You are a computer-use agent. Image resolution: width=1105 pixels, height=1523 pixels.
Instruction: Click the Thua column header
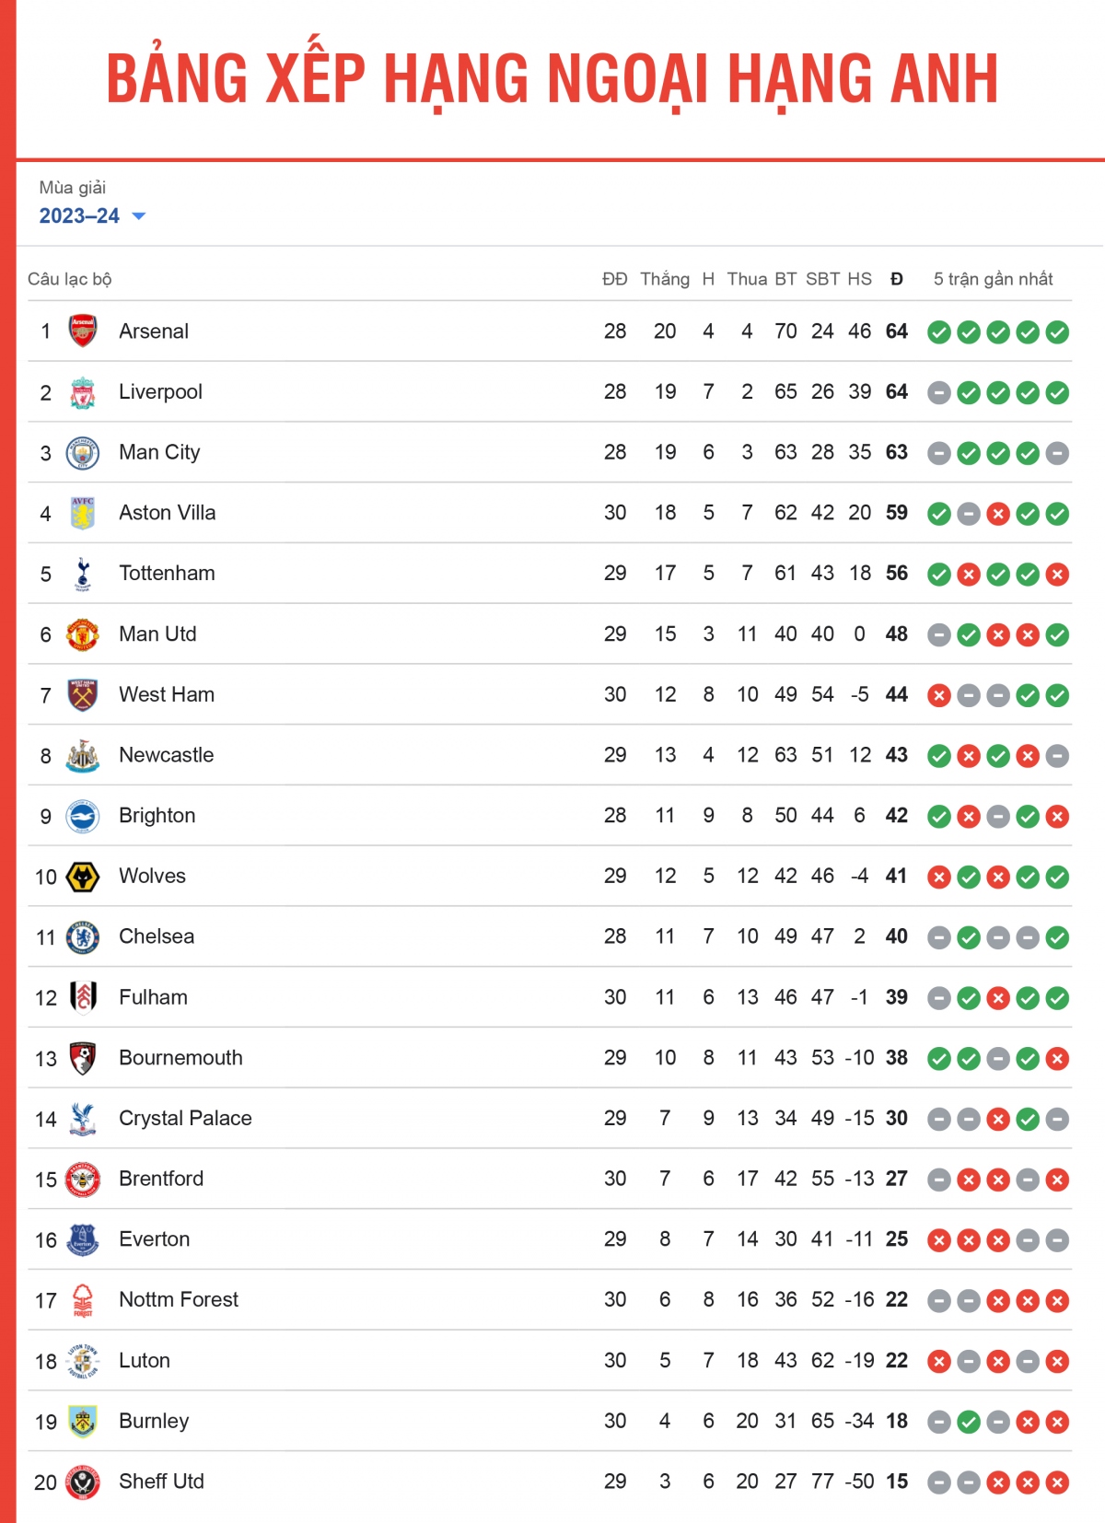pos(747,279)
